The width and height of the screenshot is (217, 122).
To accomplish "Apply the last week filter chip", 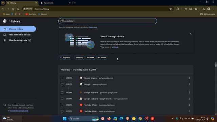I will 91,58.
